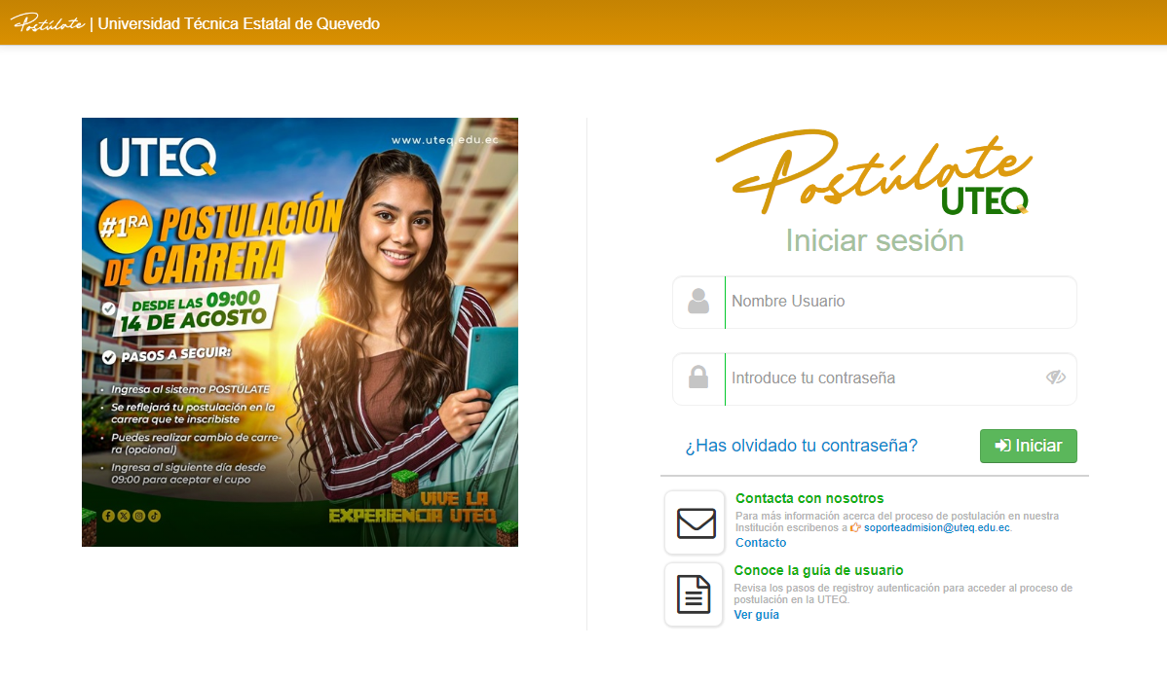Focus the Nombre Usuario input field

coord(900,302)
